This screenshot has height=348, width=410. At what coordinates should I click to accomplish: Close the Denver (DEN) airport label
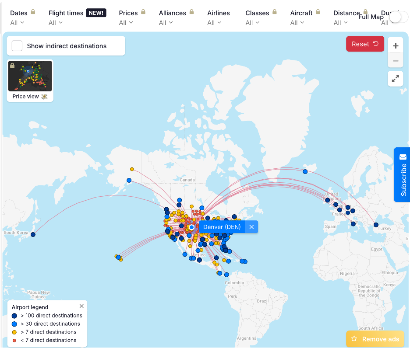coord(251,227)
